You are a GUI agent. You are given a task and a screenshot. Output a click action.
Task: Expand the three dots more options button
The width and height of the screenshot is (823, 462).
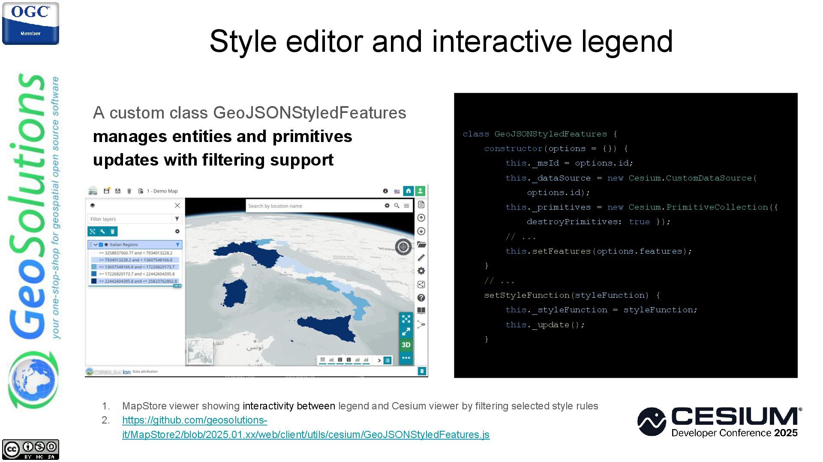coord(406,358)
